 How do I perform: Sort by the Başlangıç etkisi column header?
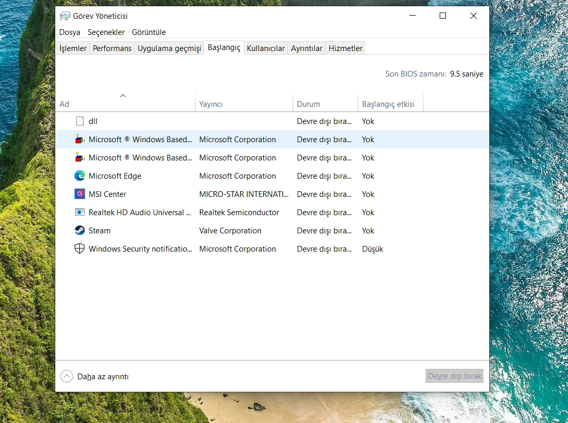click(389, 104)
